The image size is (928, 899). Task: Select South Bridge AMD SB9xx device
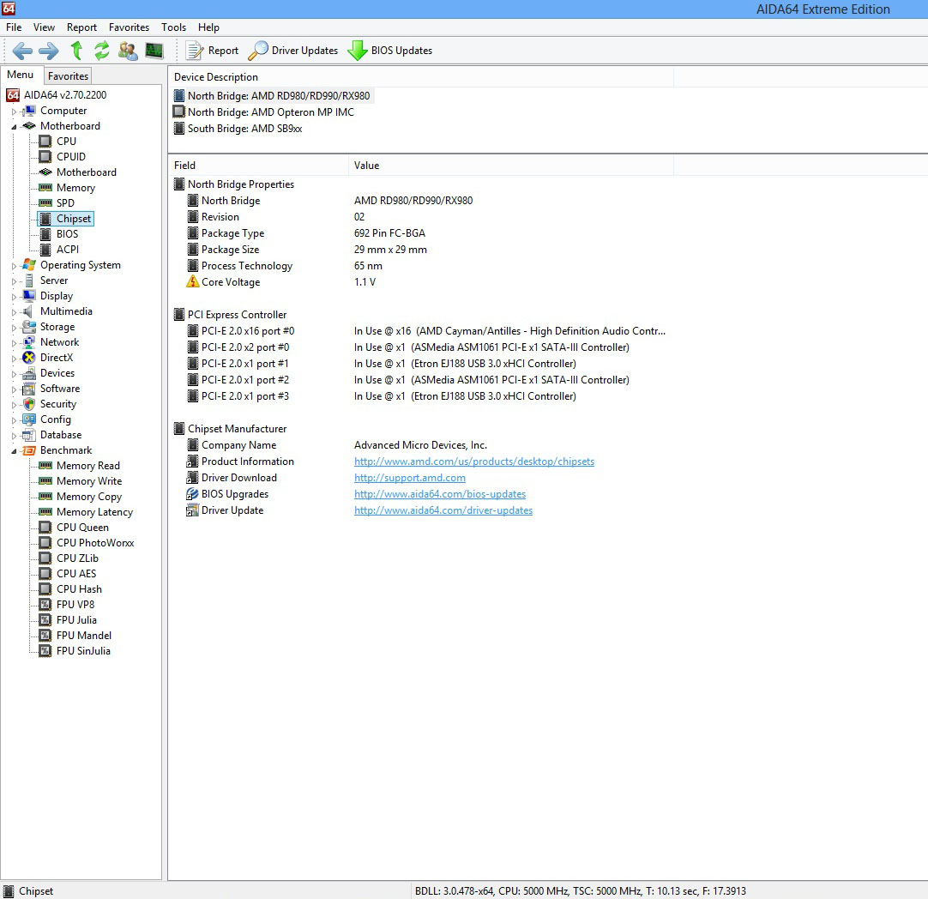click(244, 129)
